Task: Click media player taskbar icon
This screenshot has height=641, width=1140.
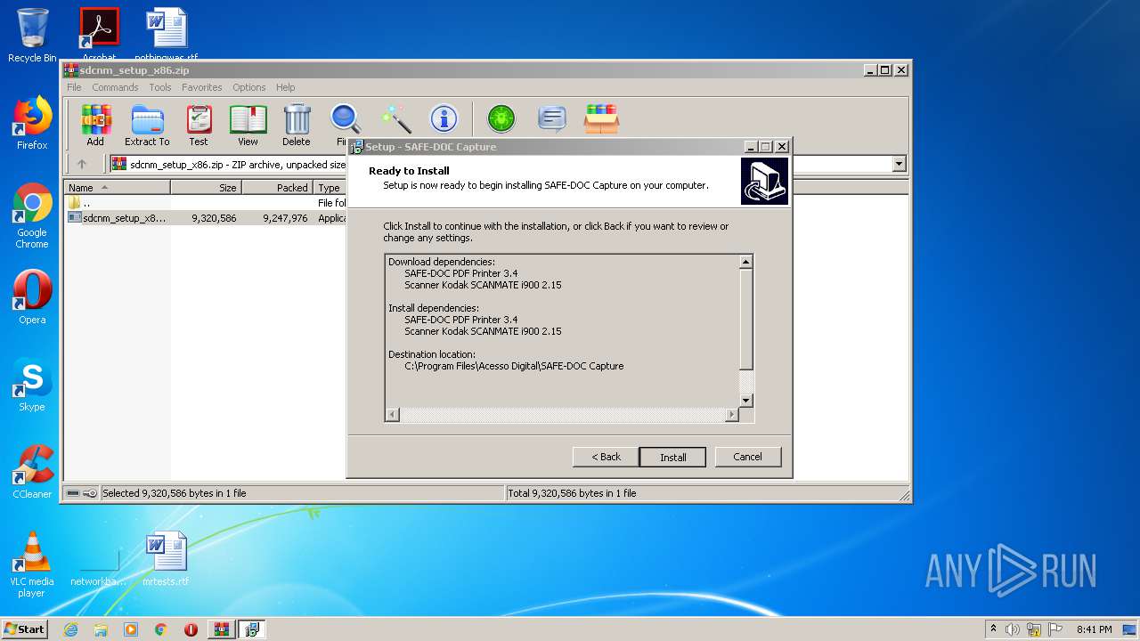Action: (131, 629)
